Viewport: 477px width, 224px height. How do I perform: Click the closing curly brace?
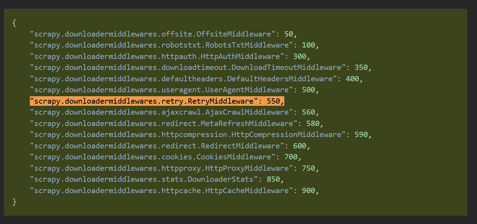14,202
